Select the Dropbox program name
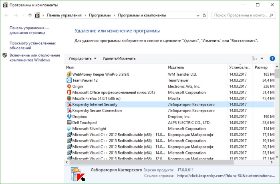The width and height of the screenshot is (280, 184). coord(80,117)
